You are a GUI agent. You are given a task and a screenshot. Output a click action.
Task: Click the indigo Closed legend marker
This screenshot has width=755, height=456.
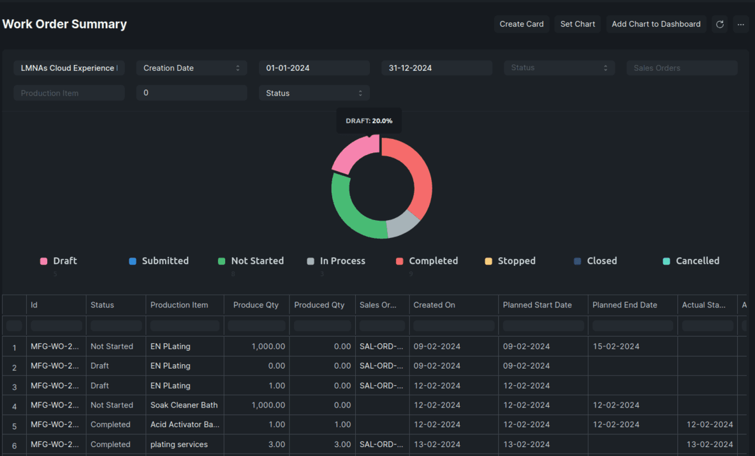click(576, 260)
